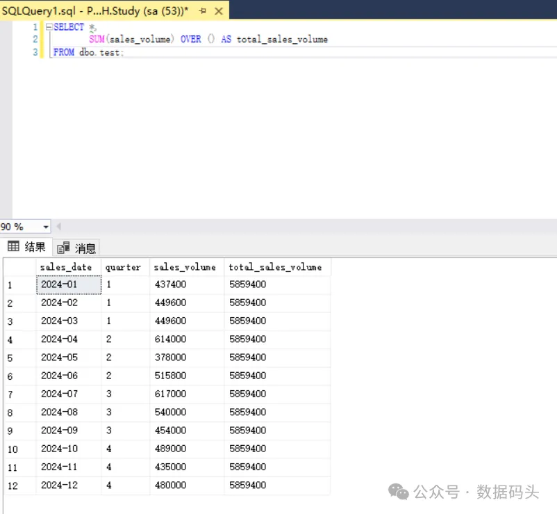Screen dimensions: 557x514
Task: Select cell 2024-12 in results
Action: [x=69, y=485]
